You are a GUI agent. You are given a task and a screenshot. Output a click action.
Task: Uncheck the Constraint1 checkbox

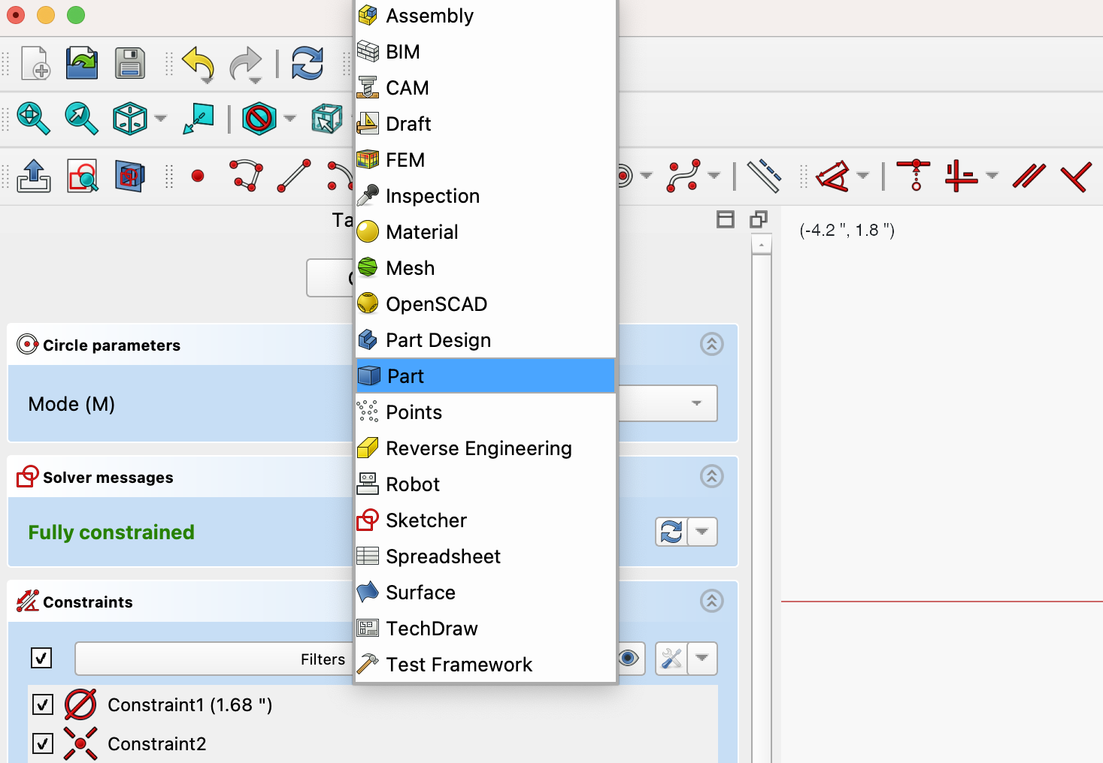coord(42,704)
